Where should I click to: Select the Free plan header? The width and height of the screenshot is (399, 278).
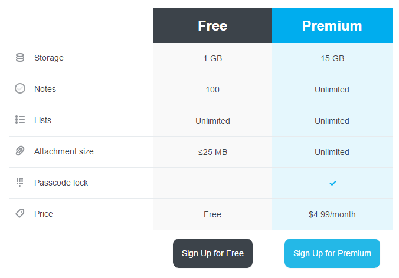212,26
